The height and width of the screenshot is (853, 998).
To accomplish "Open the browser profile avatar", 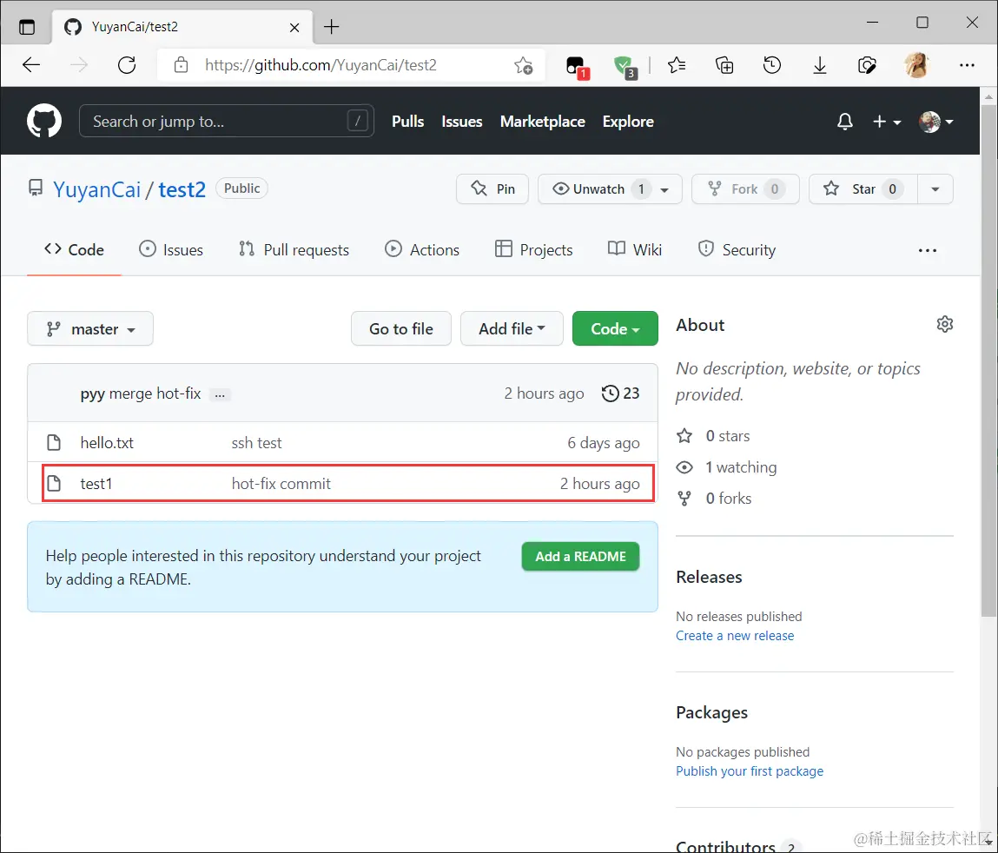I will [x=916, y=65].
